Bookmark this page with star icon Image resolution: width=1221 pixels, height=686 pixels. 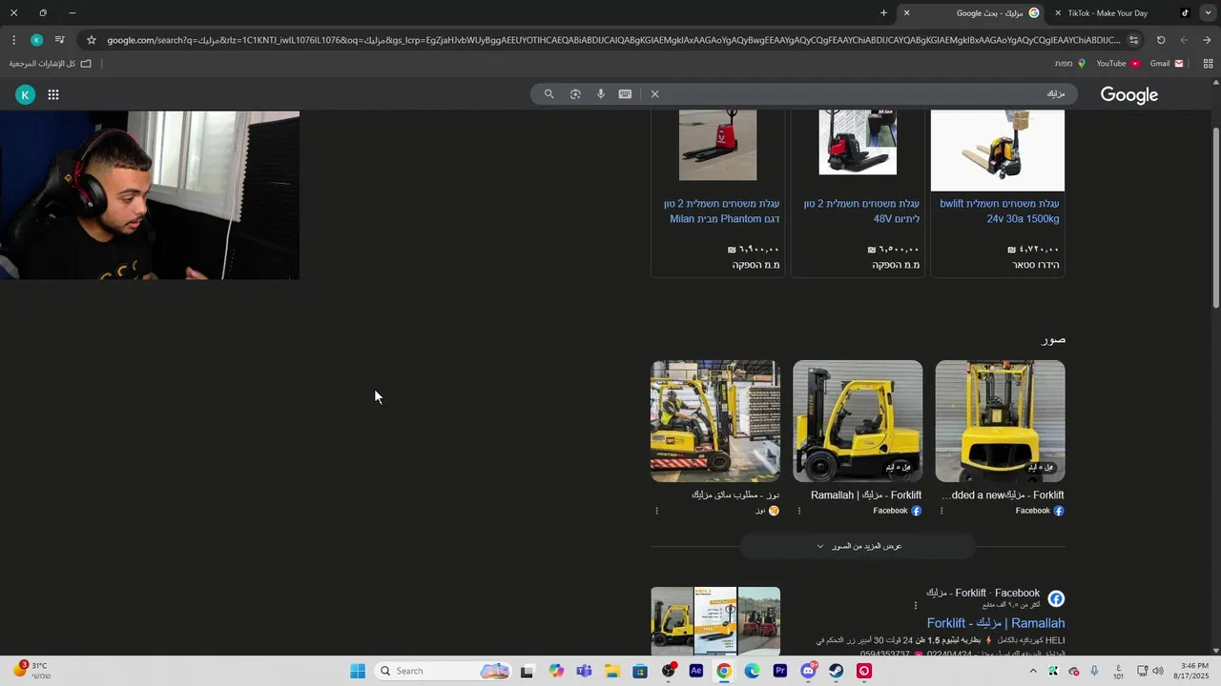[x=92, y=40]
